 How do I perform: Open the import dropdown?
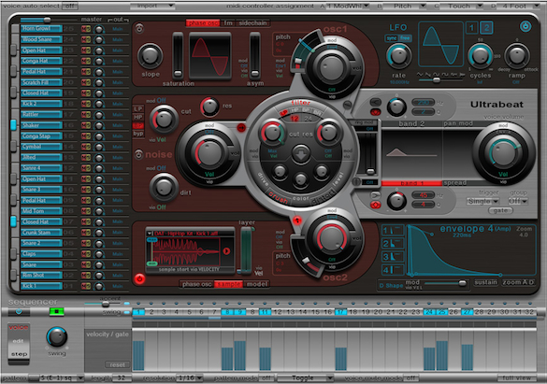(152, 6)
